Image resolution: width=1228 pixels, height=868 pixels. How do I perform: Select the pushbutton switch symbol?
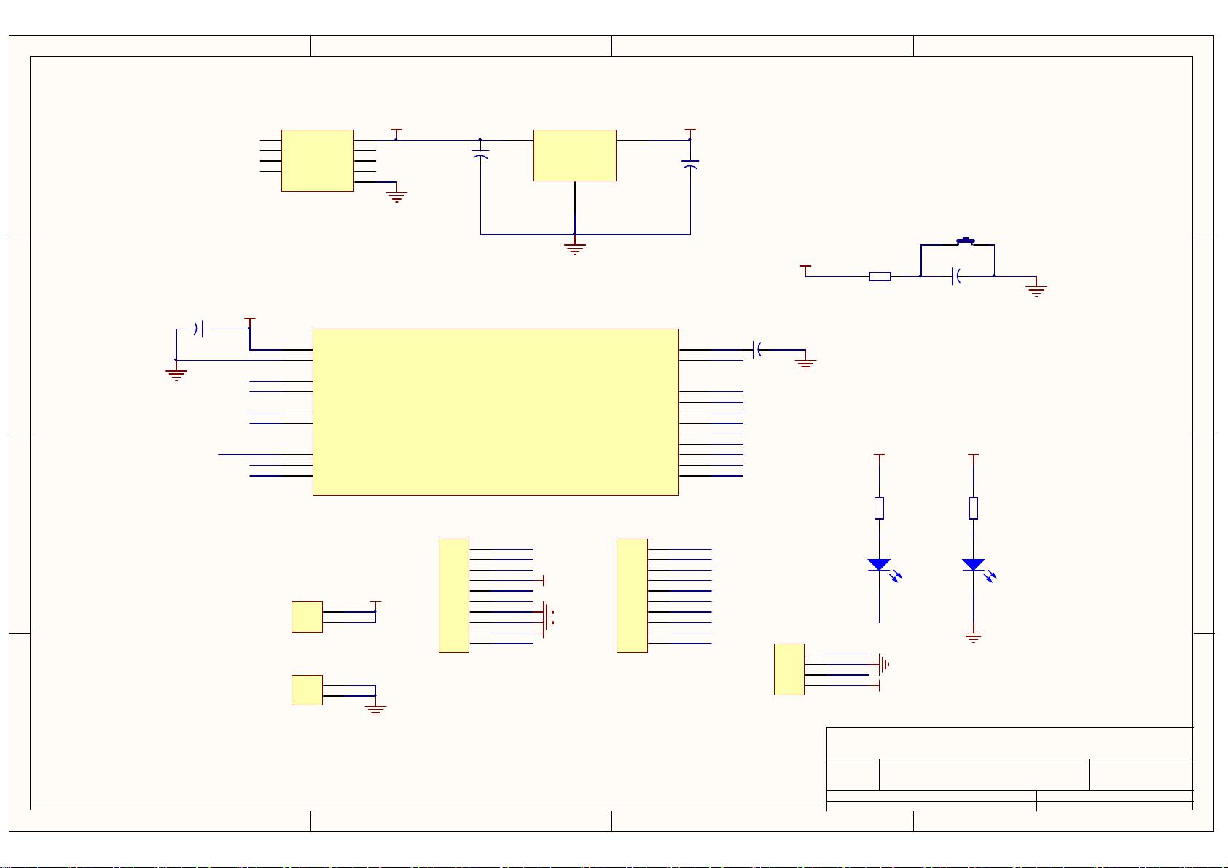pyautogui.click(x=966, y=241)
